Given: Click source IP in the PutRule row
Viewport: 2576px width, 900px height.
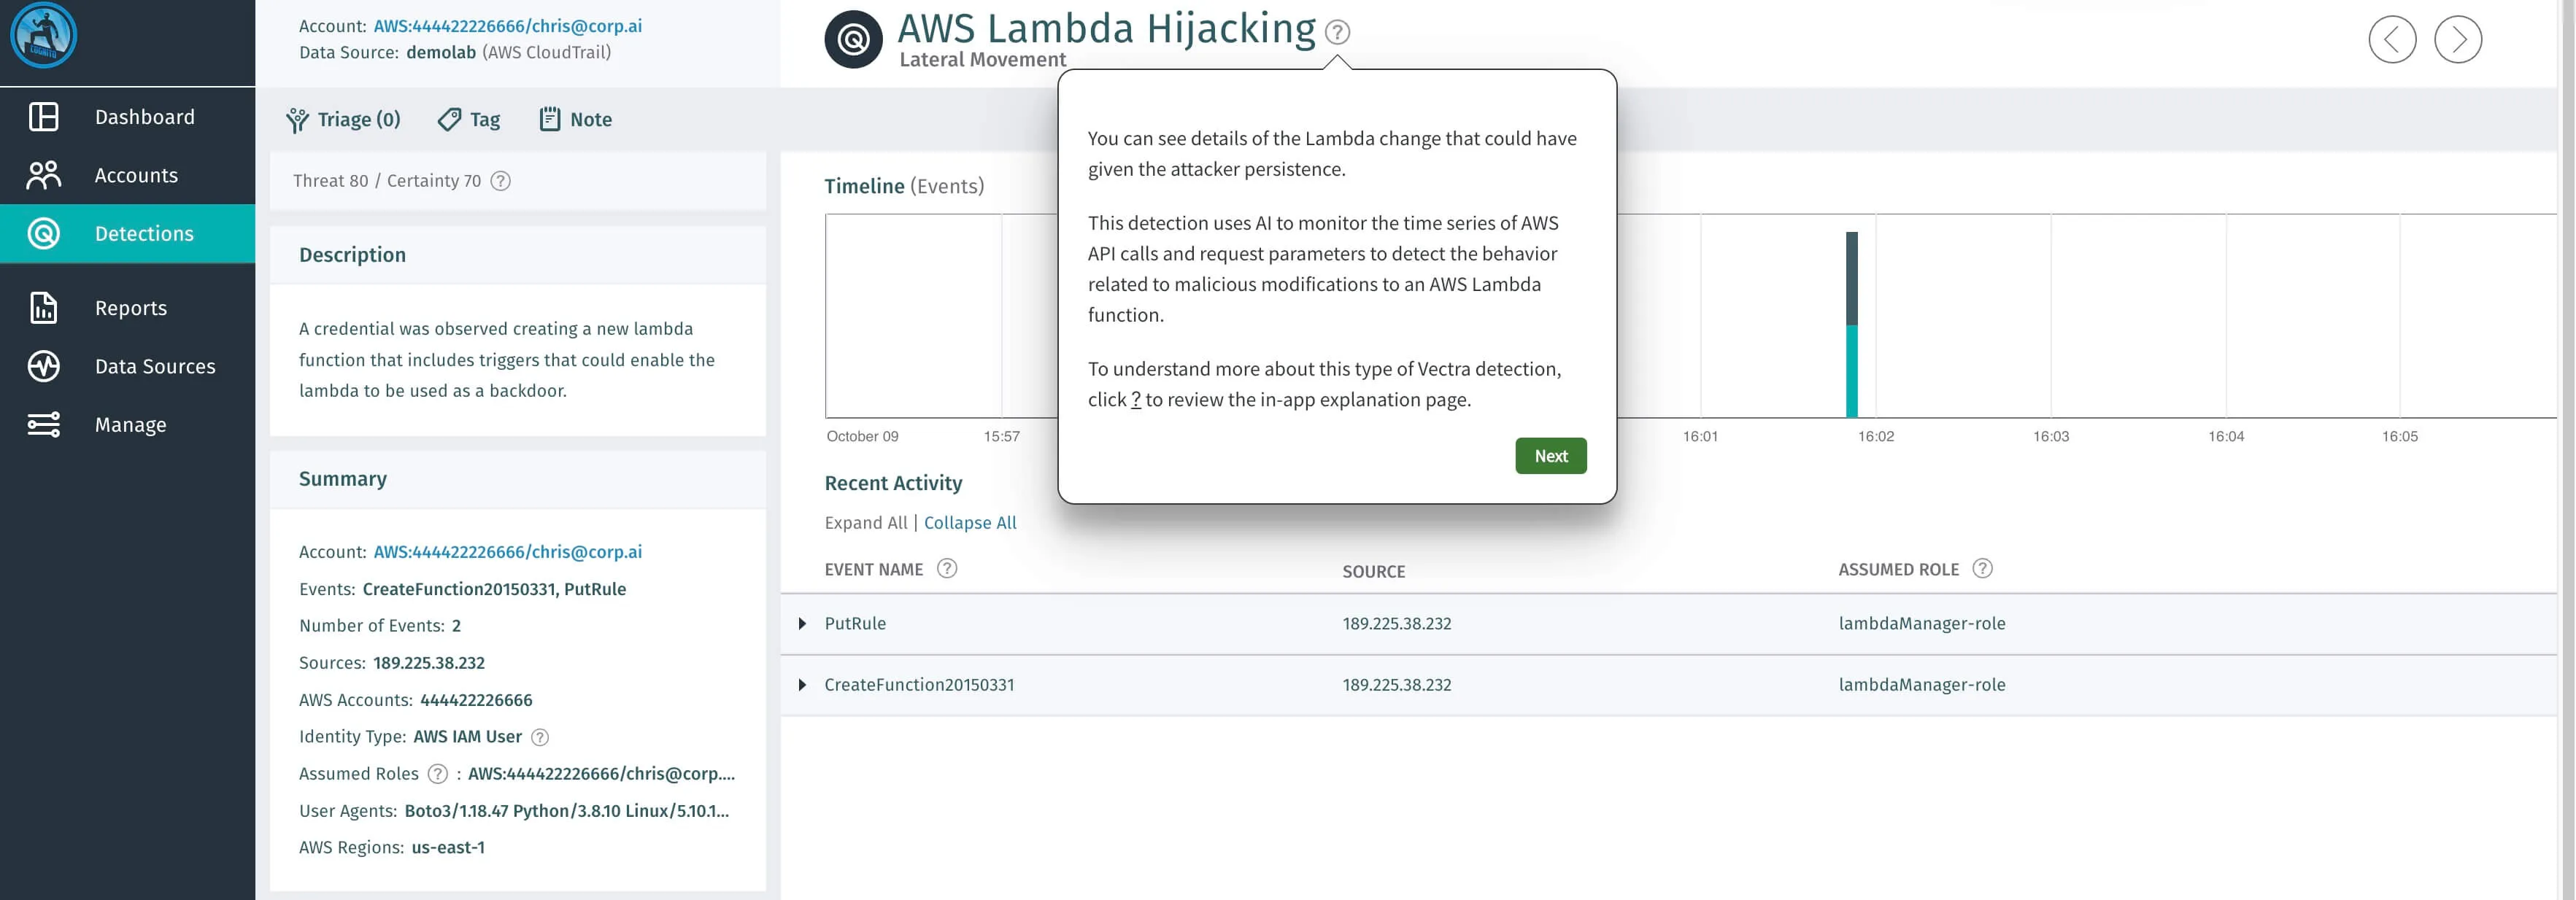Looking at the screenshot, I should pyautogui.click(x=1396, y=624).
